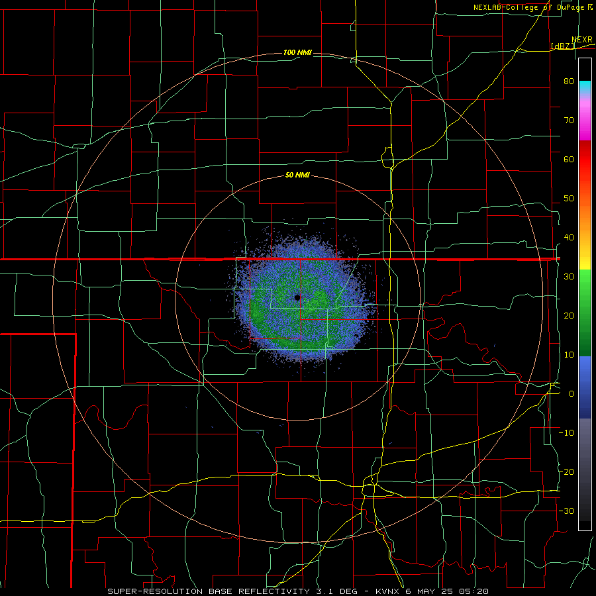Click the black radar site dot
The height and width of the screenshot is (596, 596).
click(297, 297)
